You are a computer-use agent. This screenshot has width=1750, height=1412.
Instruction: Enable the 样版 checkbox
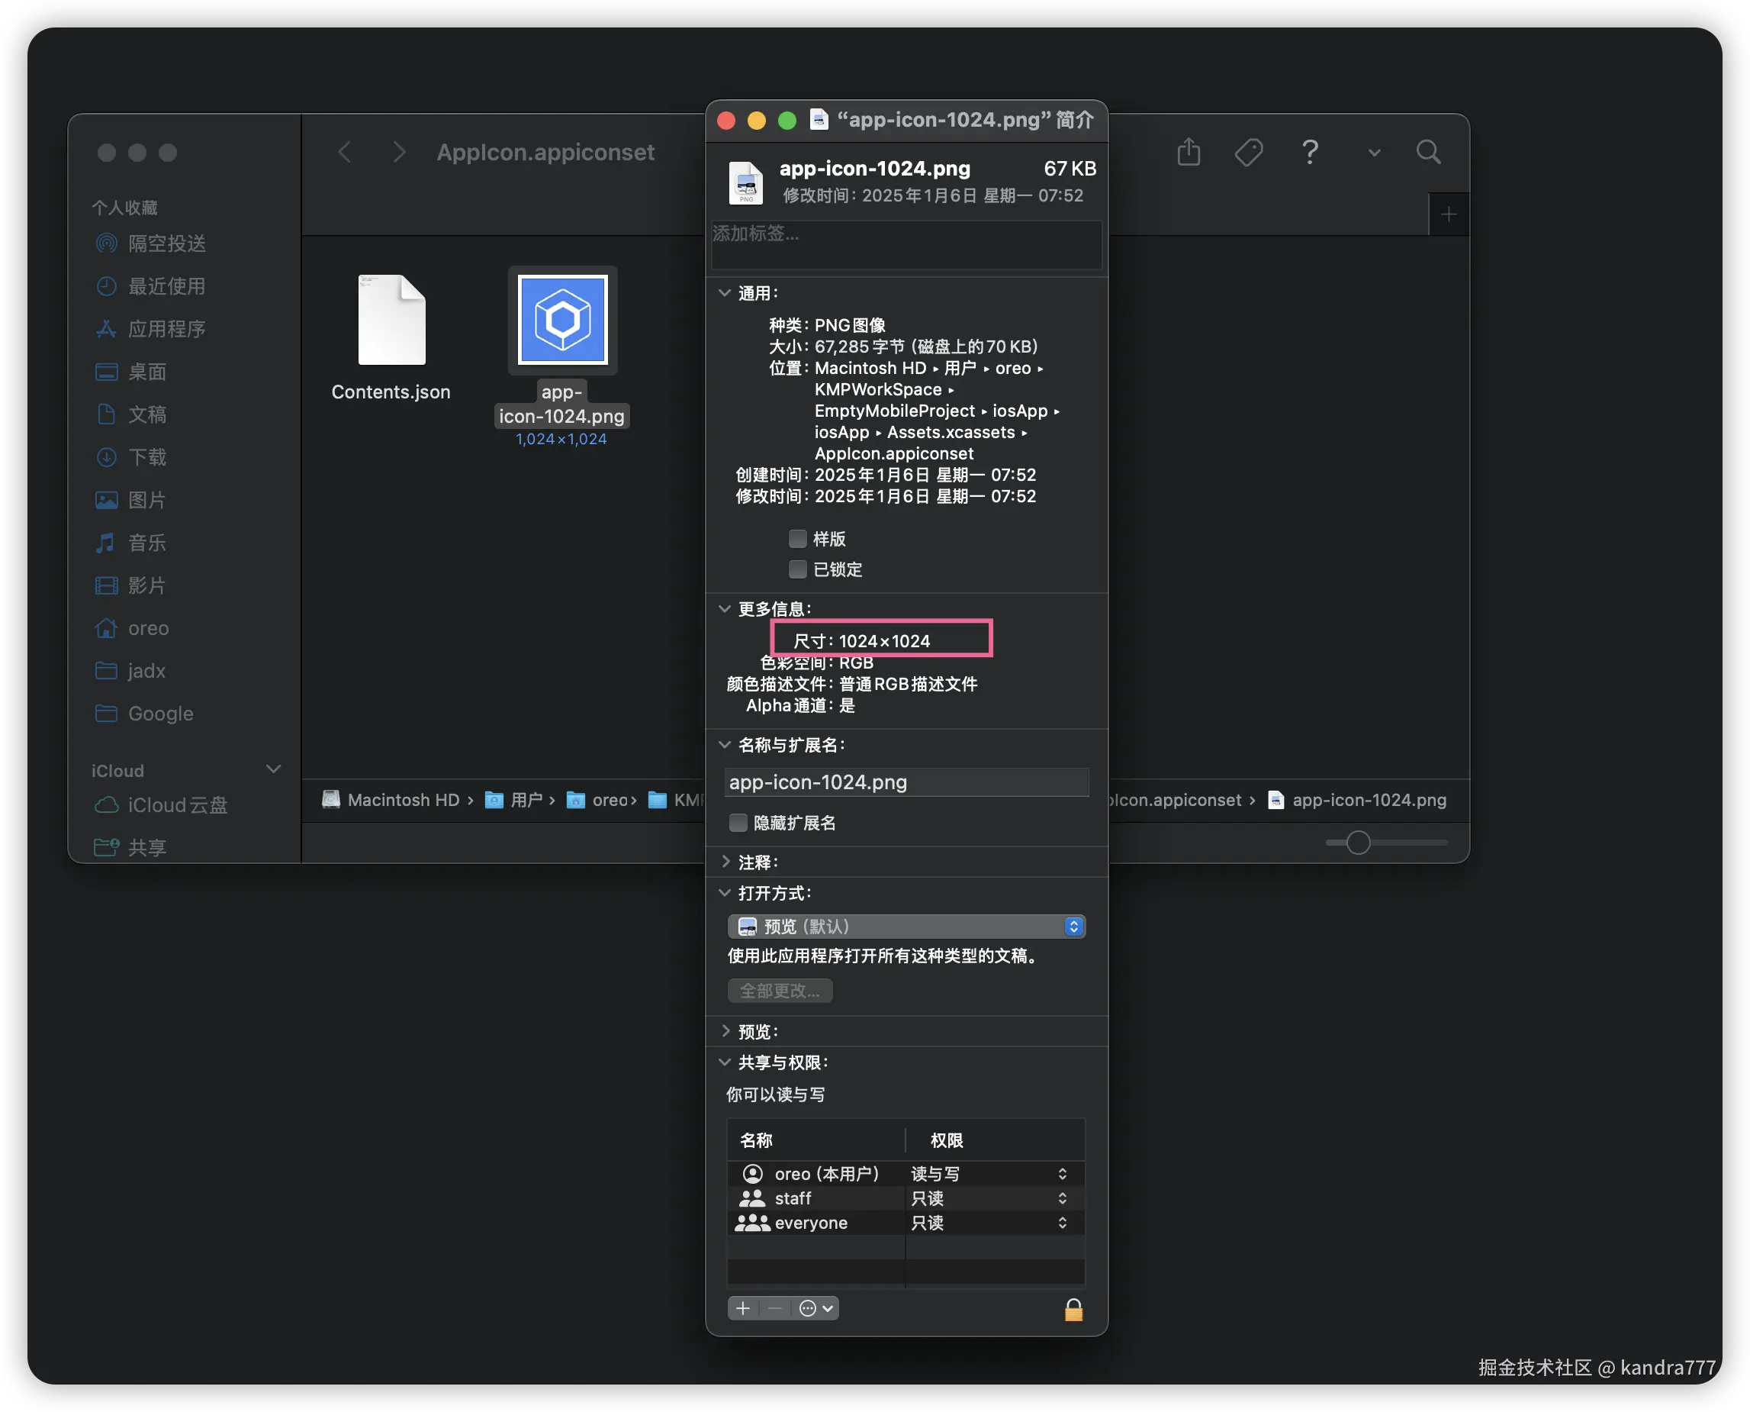point(797,538)
